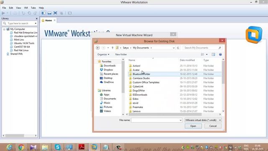Click the Unity mode toolbar icon
268x151 pixels.
[62, 13]
